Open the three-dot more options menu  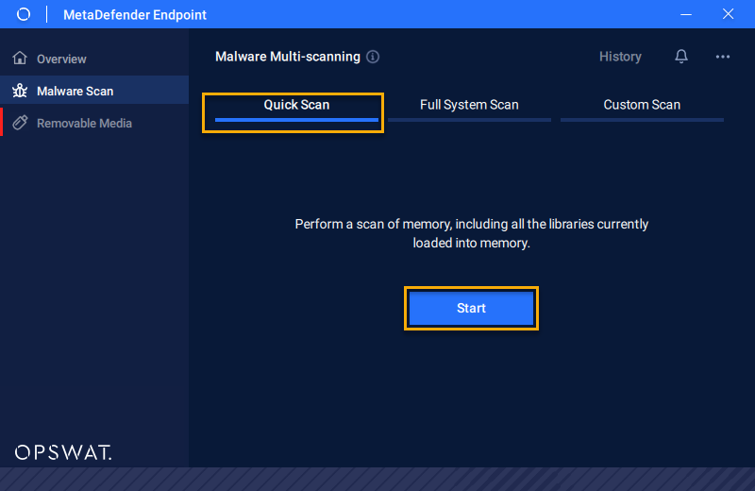722,57
